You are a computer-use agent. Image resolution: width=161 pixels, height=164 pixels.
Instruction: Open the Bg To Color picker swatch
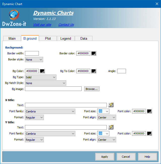[x=94, y=71]
